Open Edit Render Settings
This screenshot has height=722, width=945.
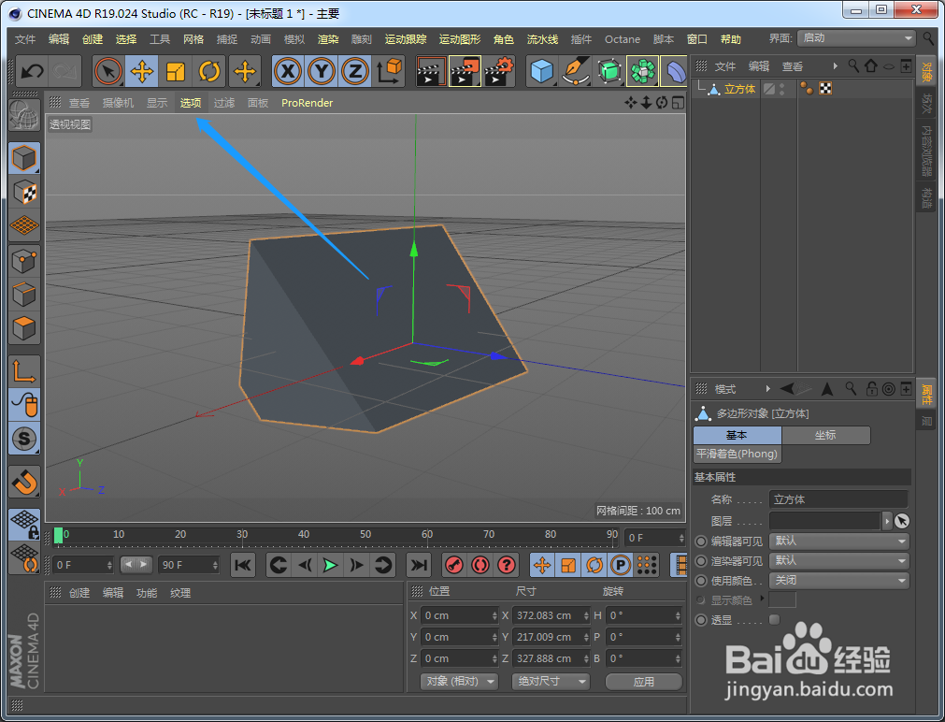click(x=499, y=72)
